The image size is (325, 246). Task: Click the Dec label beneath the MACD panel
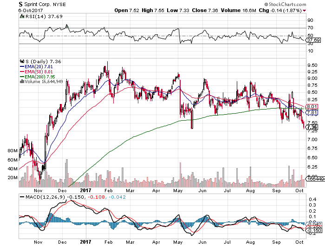(x=62, y=242)
